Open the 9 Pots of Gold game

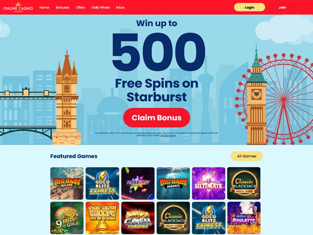point(67,218)
